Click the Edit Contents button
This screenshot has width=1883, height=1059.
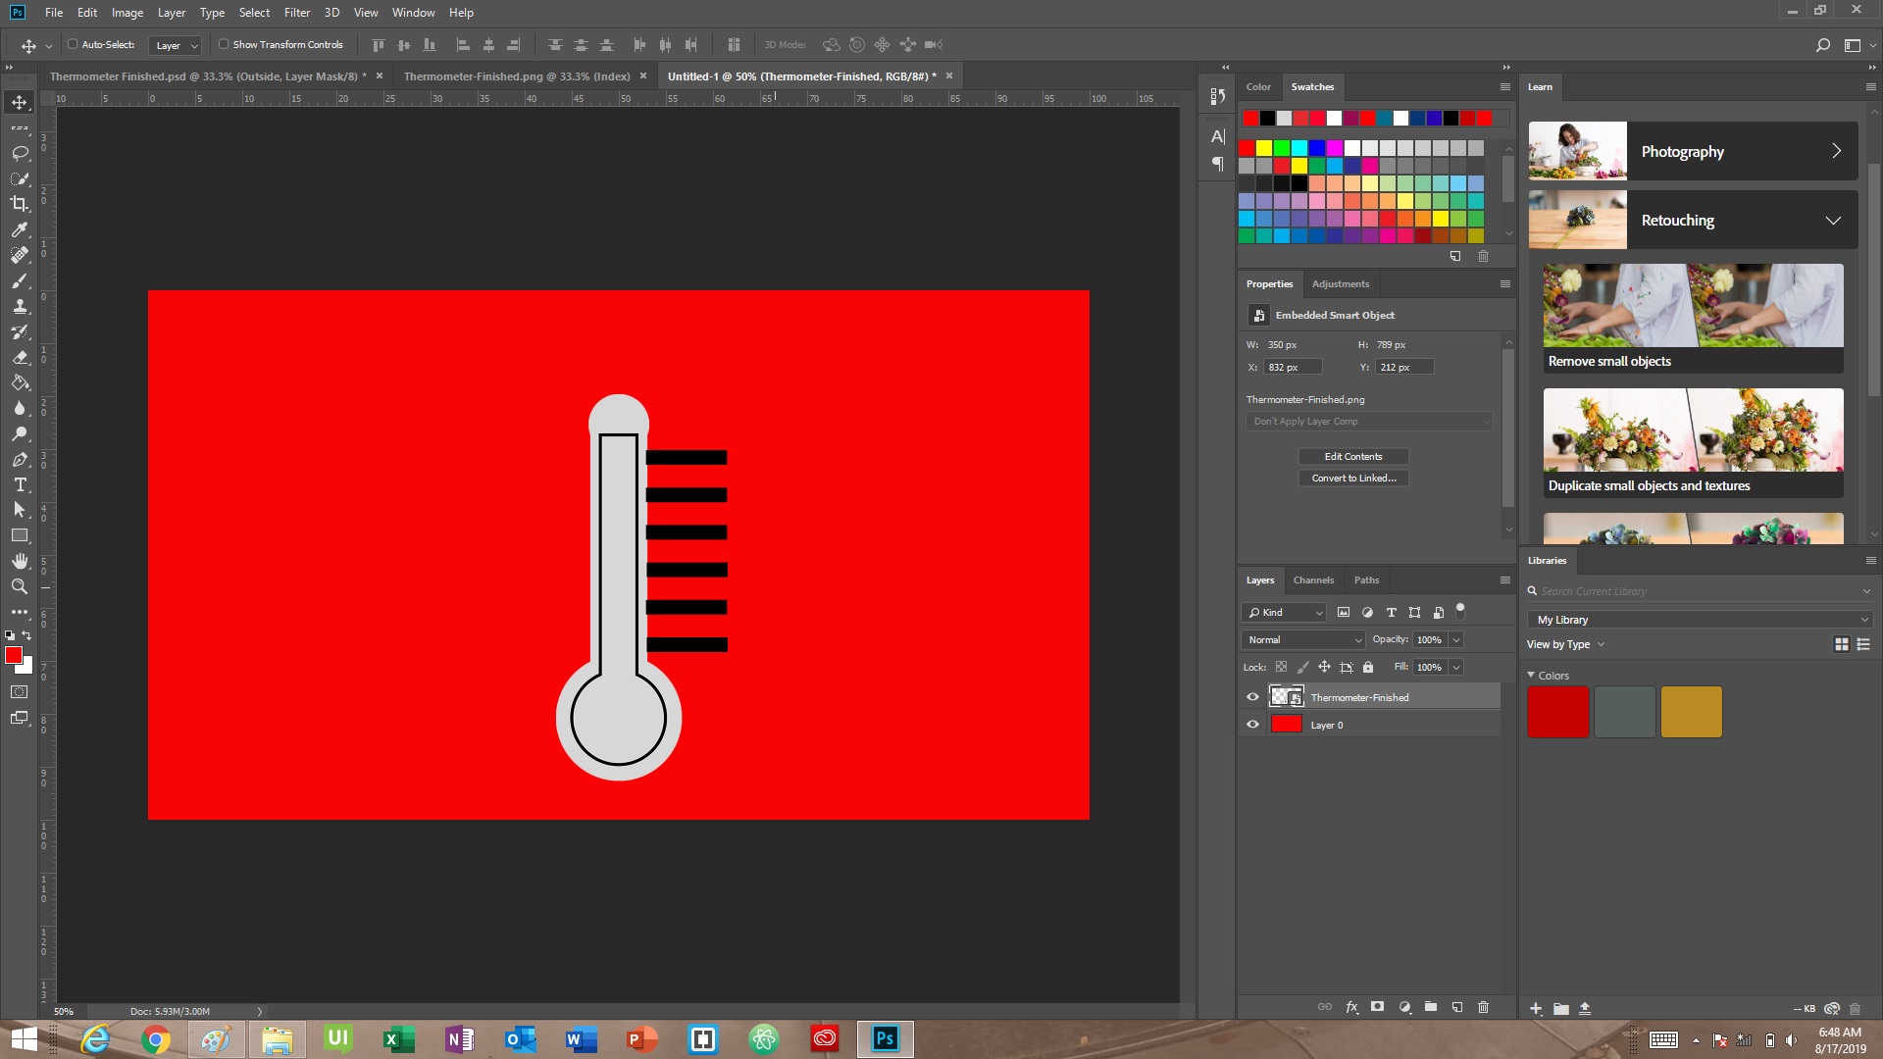pyautogui.click(x=1353, y=456)
